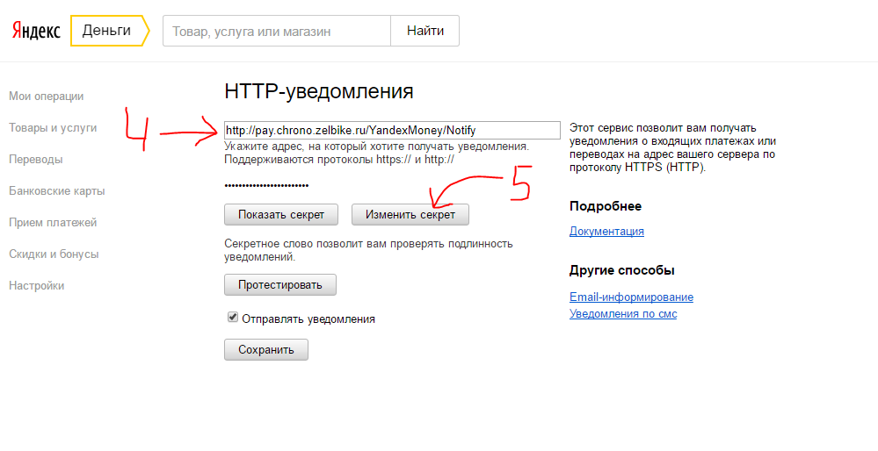Click the 'Этот сервис позволит' description paragraph
The image size is (878, 451).
point(672,147)
